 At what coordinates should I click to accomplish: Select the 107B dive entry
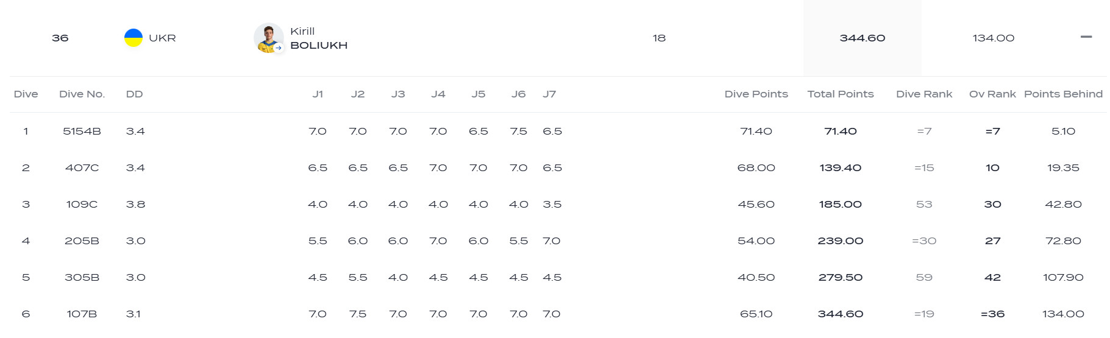pos(82,314)
